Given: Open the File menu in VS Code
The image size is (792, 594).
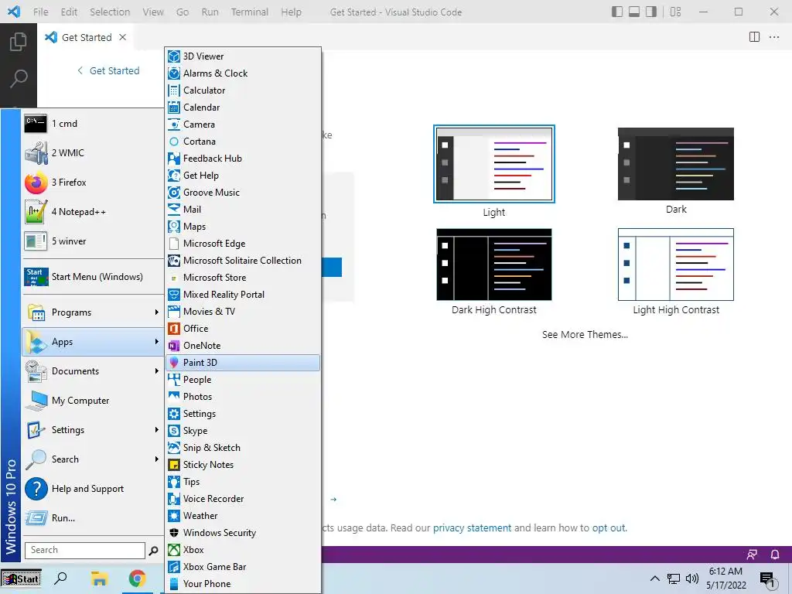Looking at the screenshot, I should point(40,12).
